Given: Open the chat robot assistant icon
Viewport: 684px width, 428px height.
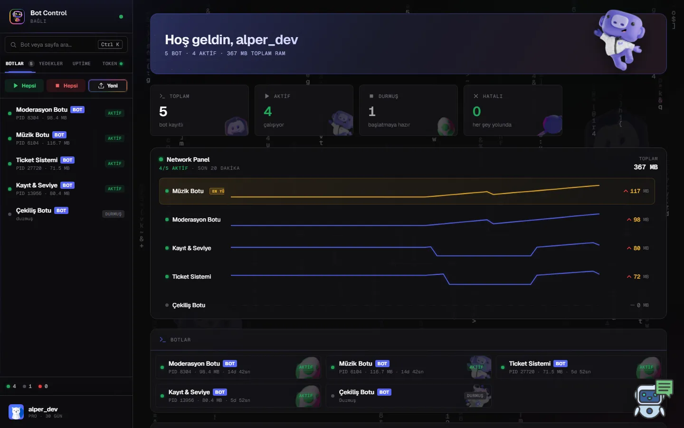Looking at the screenshot, I should 653,399.
